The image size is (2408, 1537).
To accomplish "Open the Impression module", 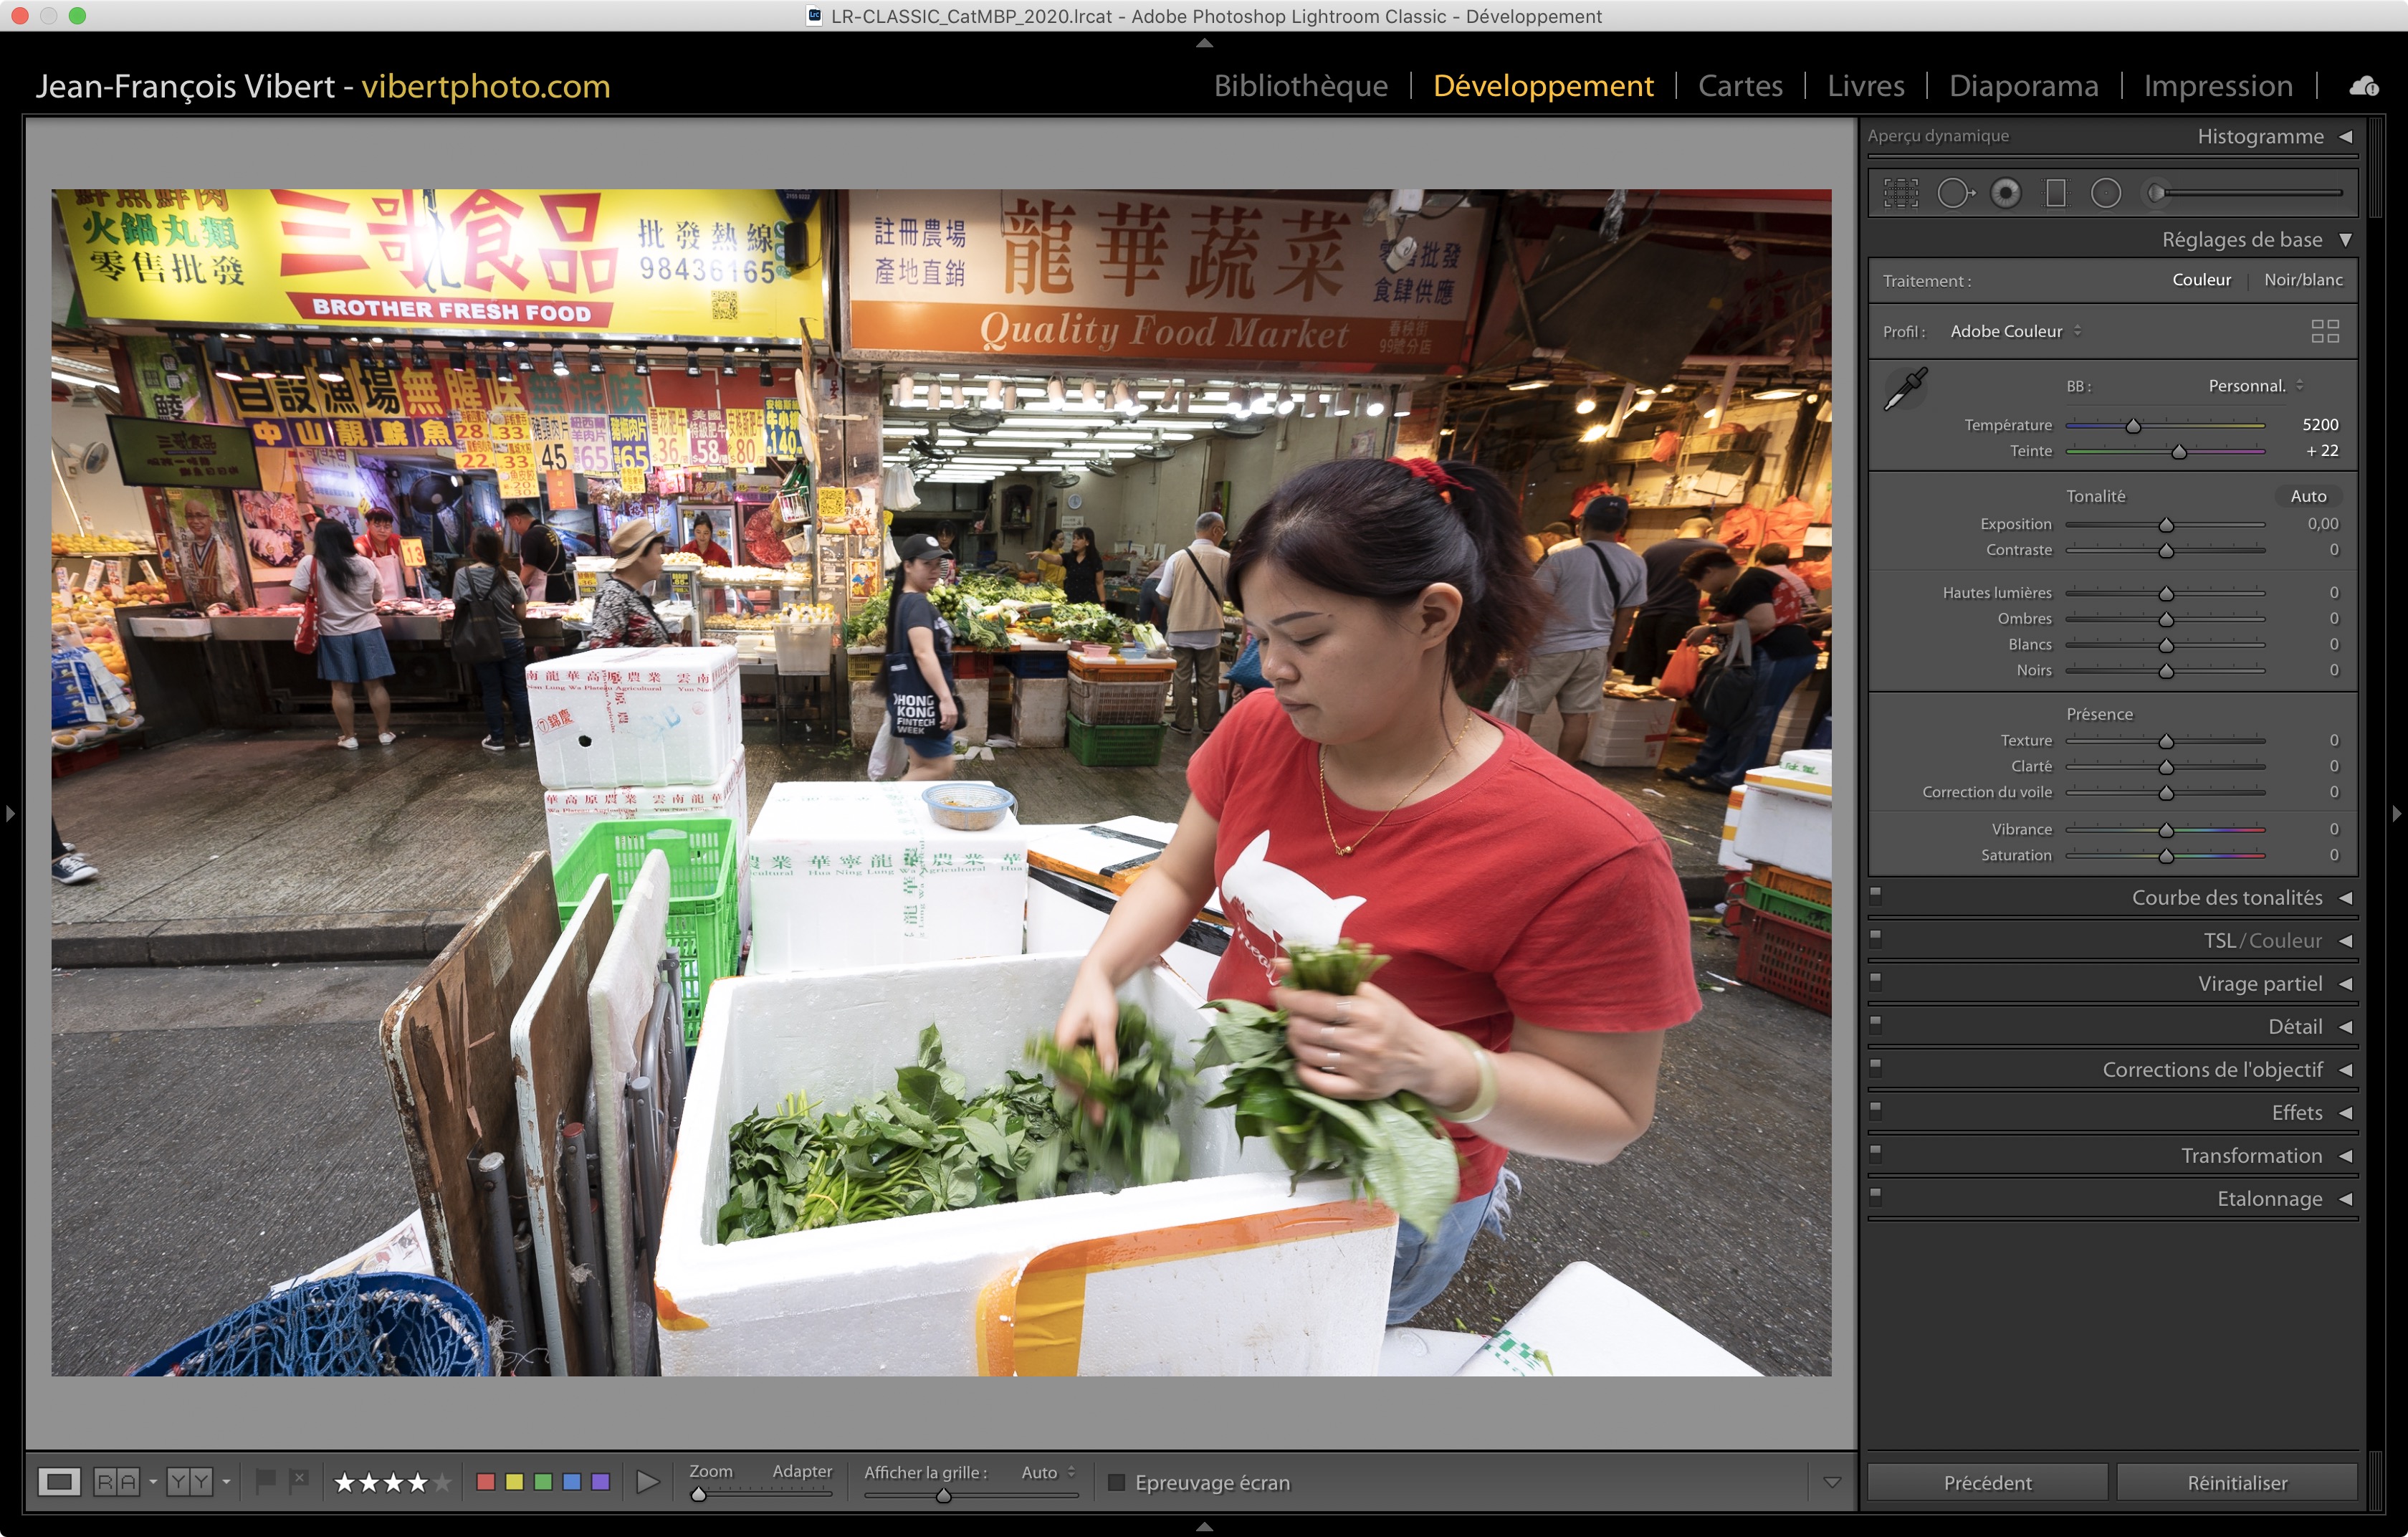I will [2217, 86].
